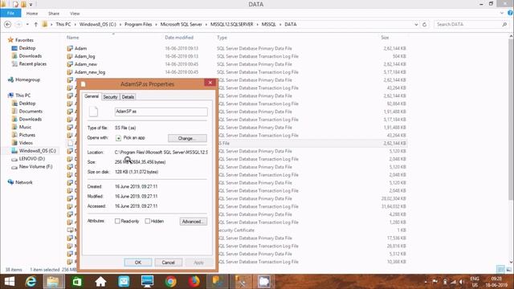Click the Change... button for Opens with
The height and width of the screenshot is (289, 514).
[x=187, y=138]
